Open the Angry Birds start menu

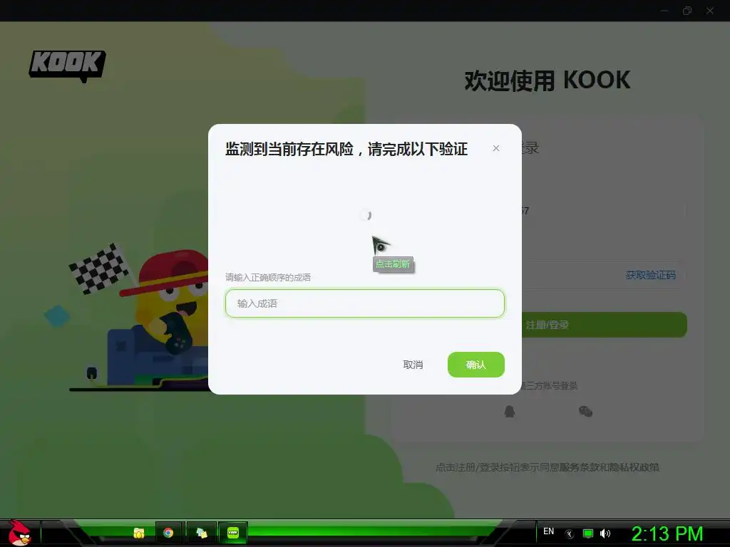click(19, 533)
